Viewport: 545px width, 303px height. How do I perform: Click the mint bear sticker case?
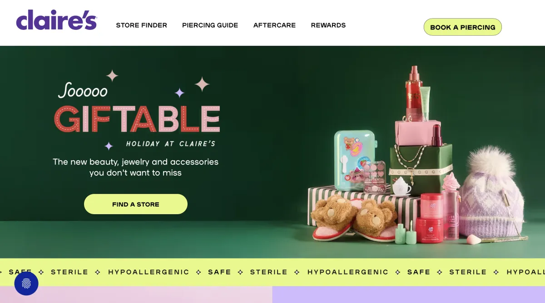[355, 161]
